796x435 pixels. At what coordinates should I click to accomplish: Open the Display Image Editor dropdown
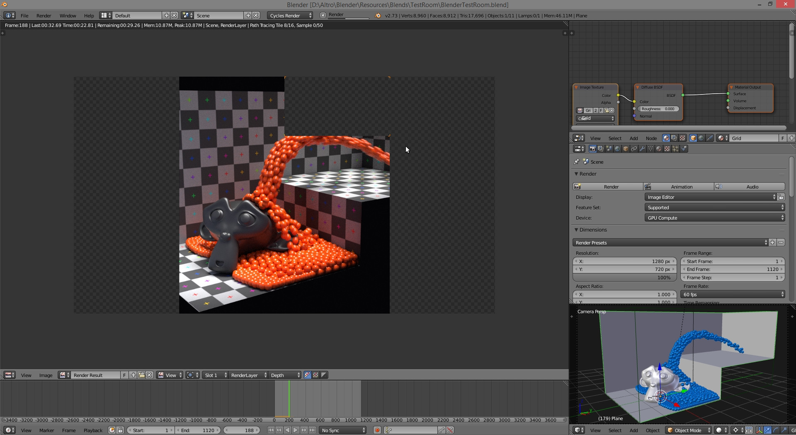click(x=711, y=197)
